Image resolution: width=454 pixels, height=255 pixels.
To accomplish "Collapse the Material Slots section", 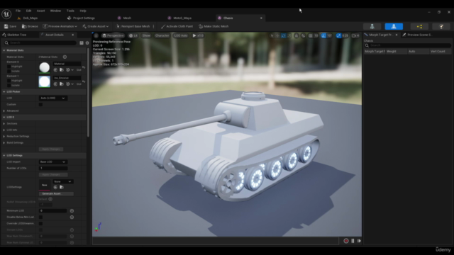I will tap(4, 50).
